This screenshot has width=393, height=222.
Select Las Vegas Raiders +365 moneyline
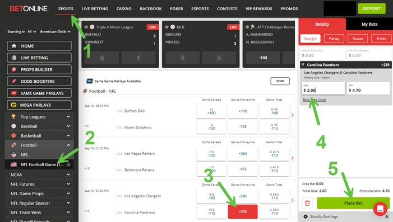[x=243, y=154]
